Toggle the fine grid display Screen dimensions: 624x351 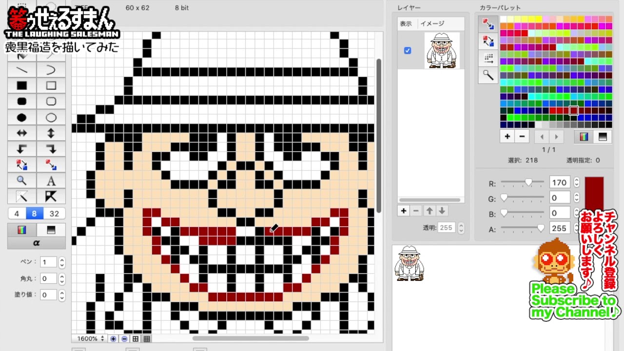pos(146,338)
